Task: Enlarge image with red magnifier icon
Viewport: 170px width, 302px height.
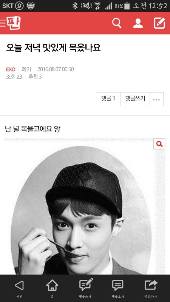Action: tap(159, 144)
